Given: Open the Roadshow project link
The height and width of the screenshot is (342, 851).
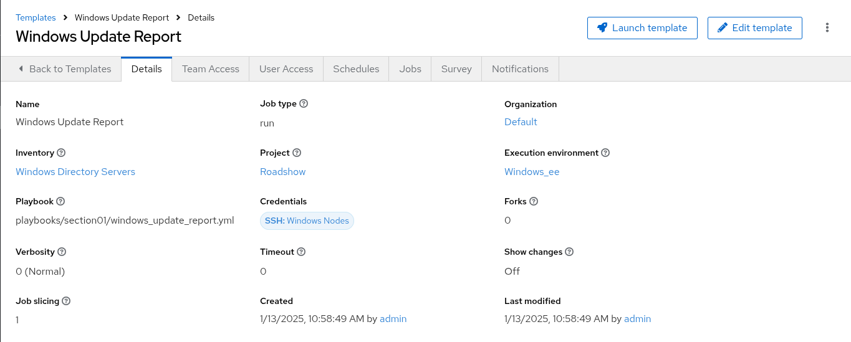Looking at the screenshot, I should click(x=283, y=172).
